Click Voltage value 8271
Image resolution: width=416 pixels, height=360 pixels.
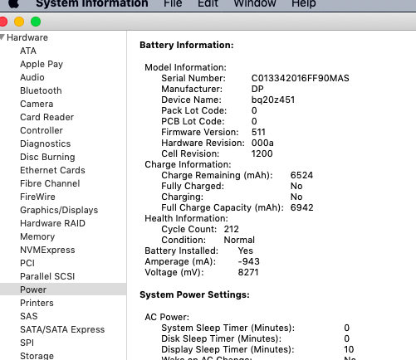248,272
